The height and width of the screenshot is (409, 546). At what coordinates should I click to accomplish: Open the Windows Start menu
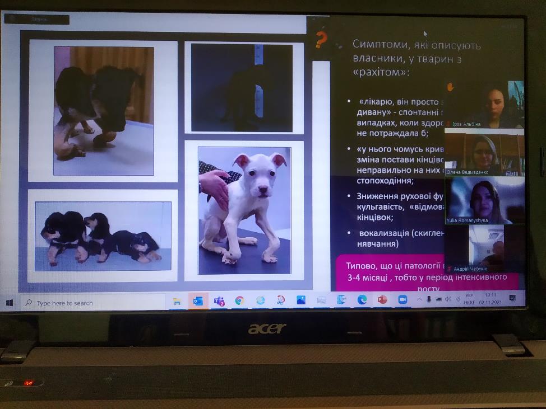click(x=10, y=303)
